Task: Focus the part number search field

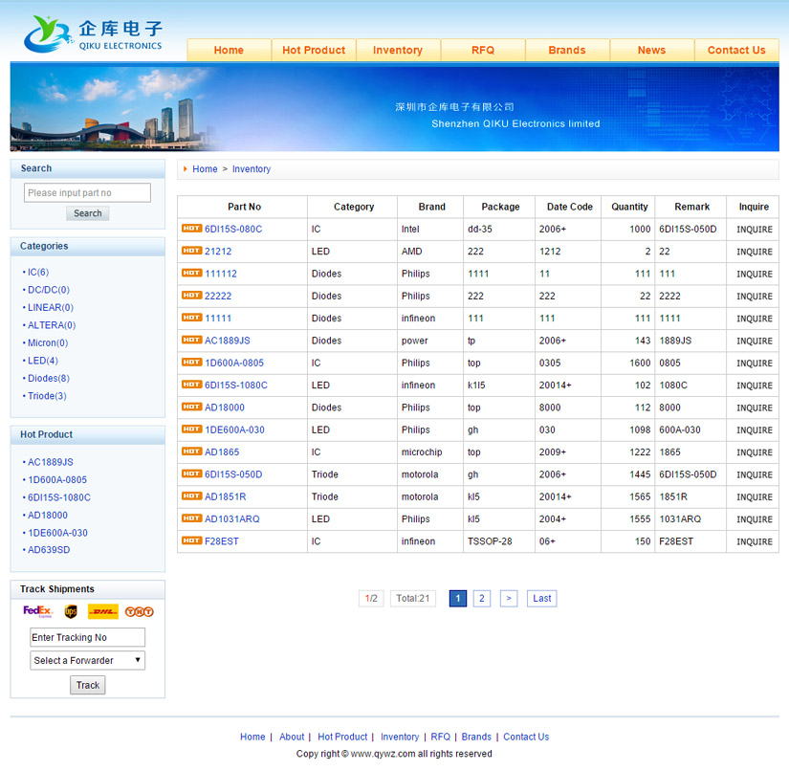Action: click(87, 193)
